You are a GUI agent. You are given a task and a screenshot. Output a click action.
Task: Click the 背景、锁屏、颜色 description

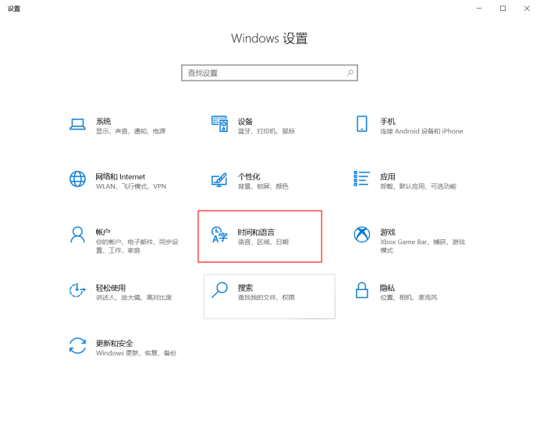point(263,186)
